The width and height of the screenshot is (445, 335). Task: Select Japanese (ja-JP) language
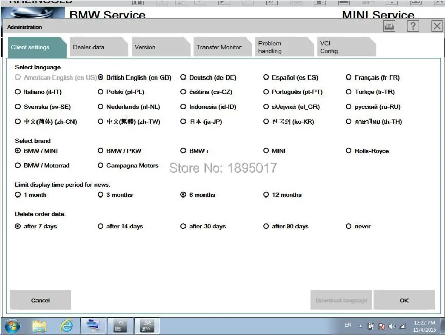(201, 121)
